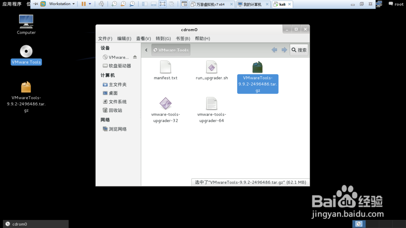Take a snapshot using the first clock icon

tap(114, 4)
